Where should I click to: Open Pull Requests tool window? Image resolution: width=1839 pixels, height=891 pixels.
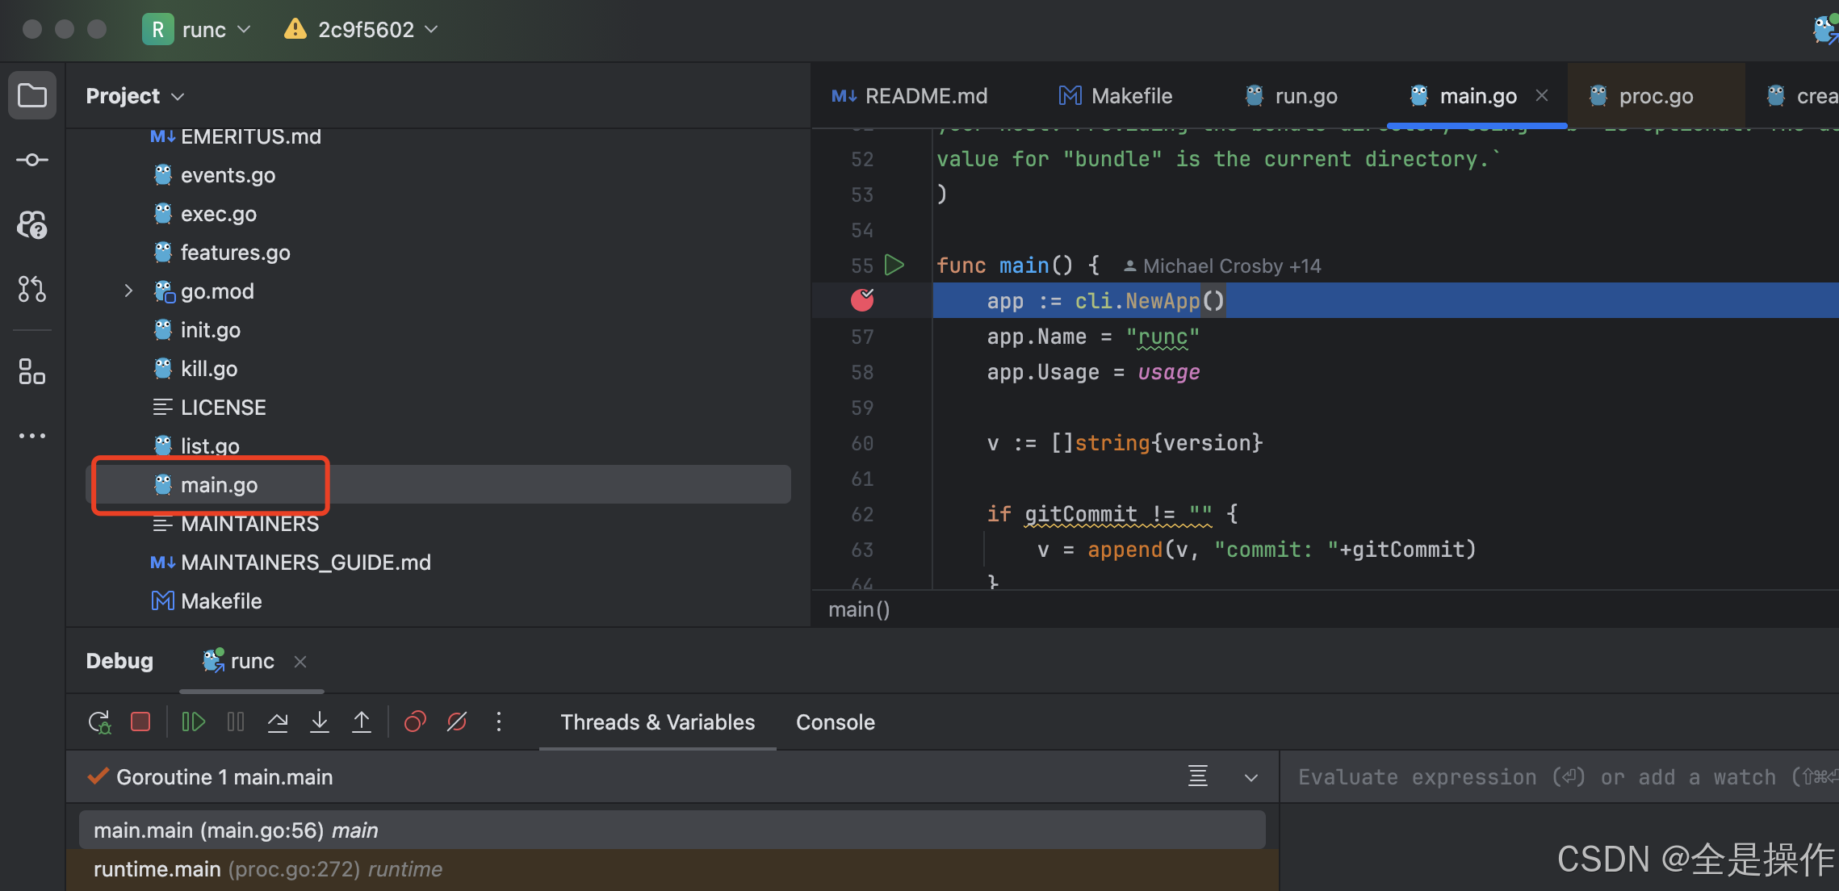[x=32, y=288]
